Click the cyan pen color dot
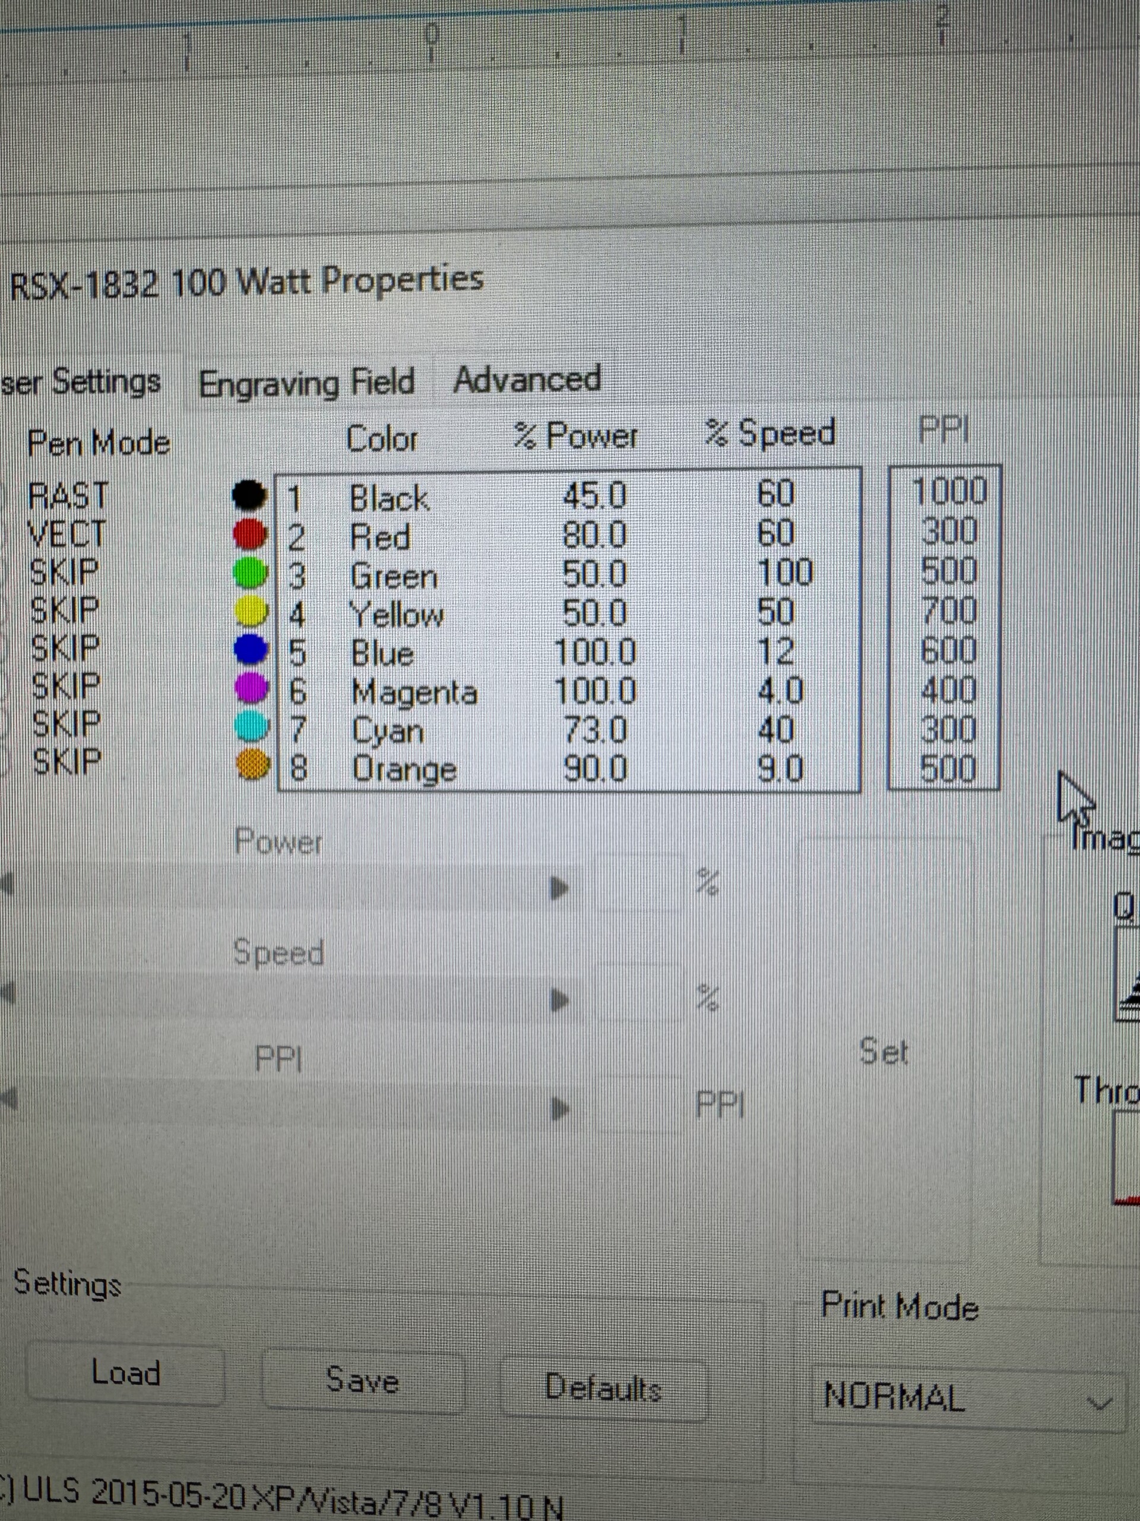 [252, 725]
